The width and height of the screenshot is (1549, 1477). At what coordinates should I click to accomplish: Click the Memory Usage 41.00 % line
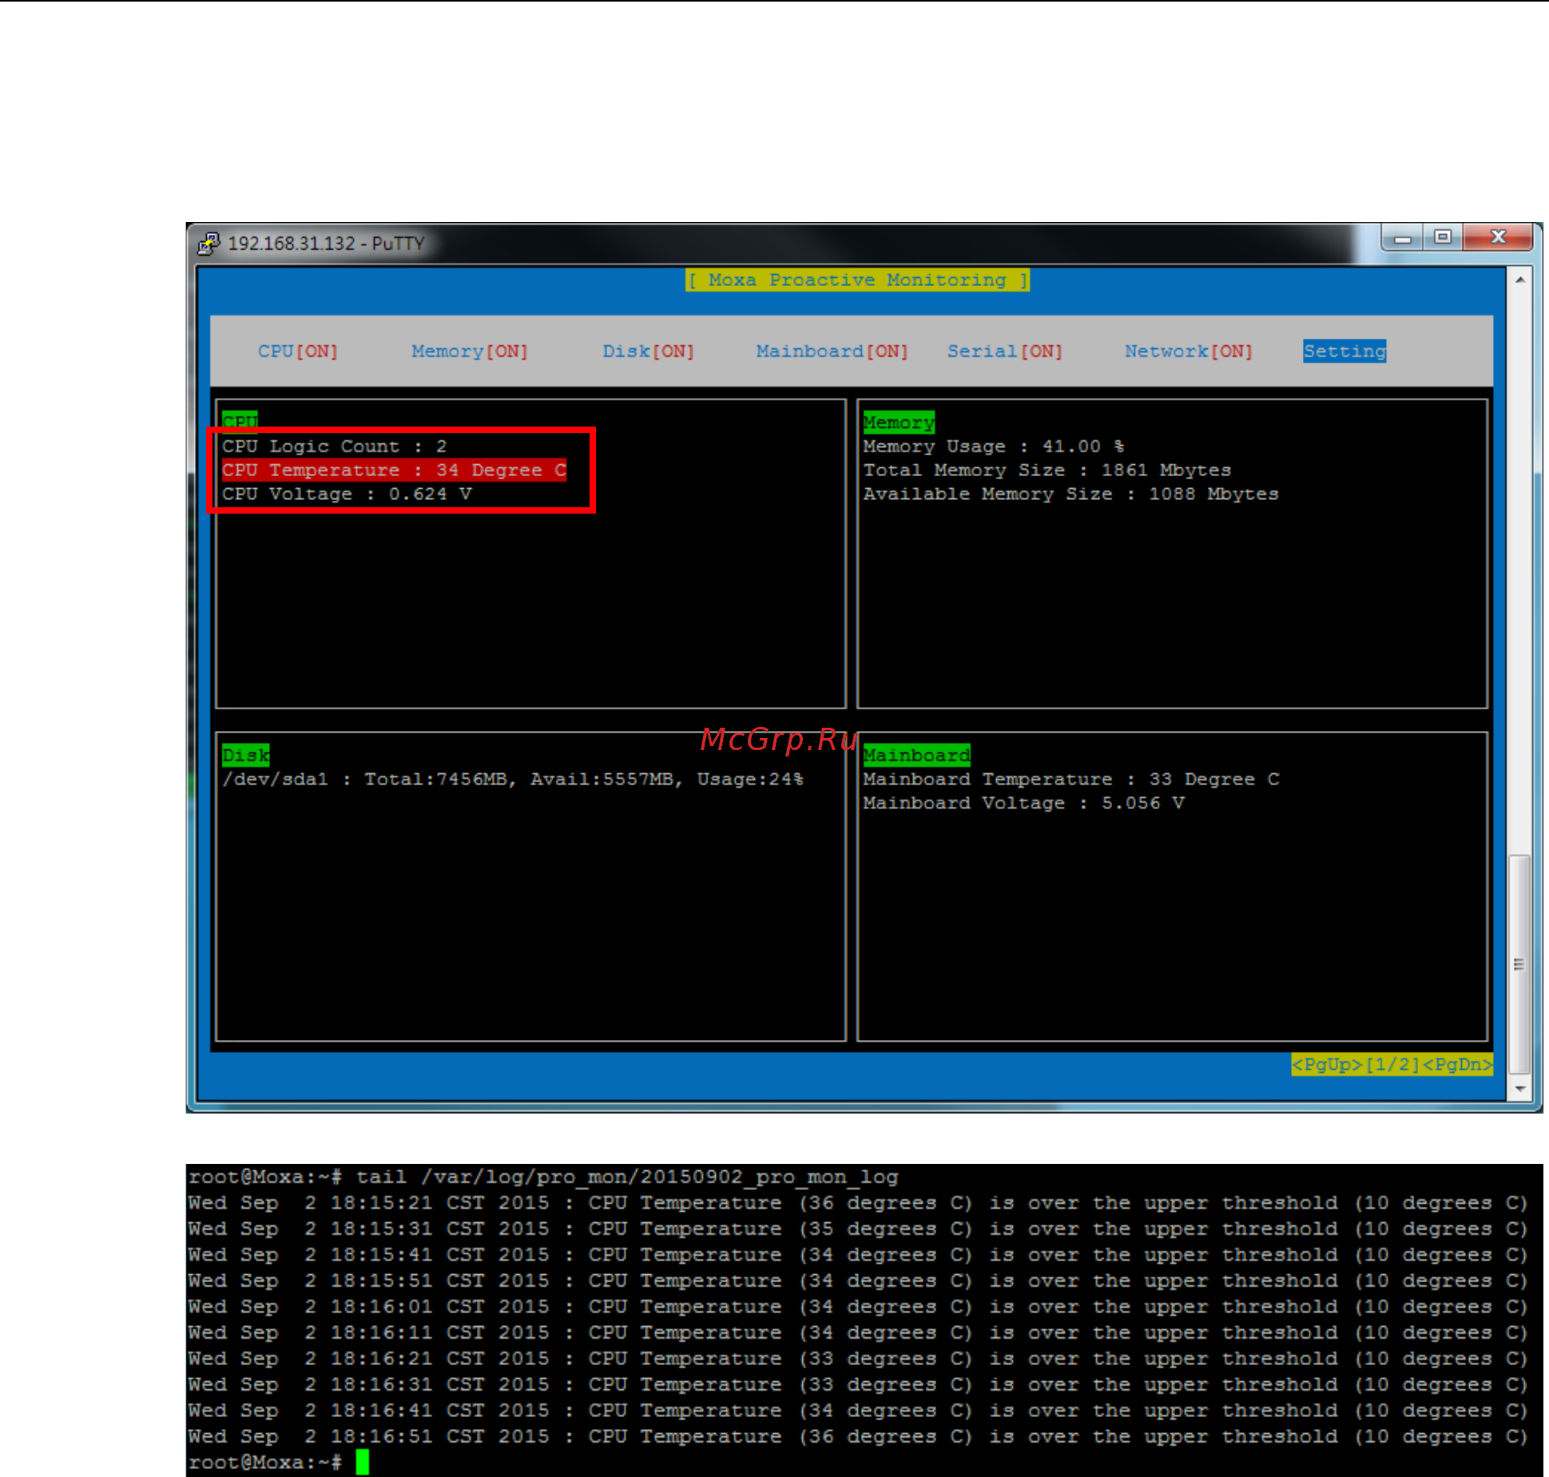tap(993, 447)
